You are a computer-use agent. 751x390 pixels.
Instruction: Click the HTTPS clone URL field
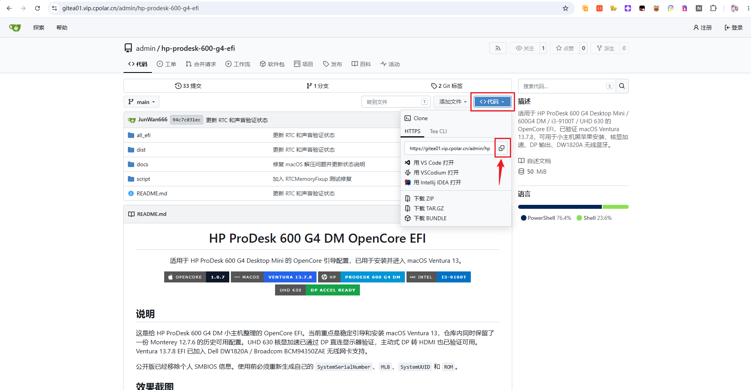[449, 148]
